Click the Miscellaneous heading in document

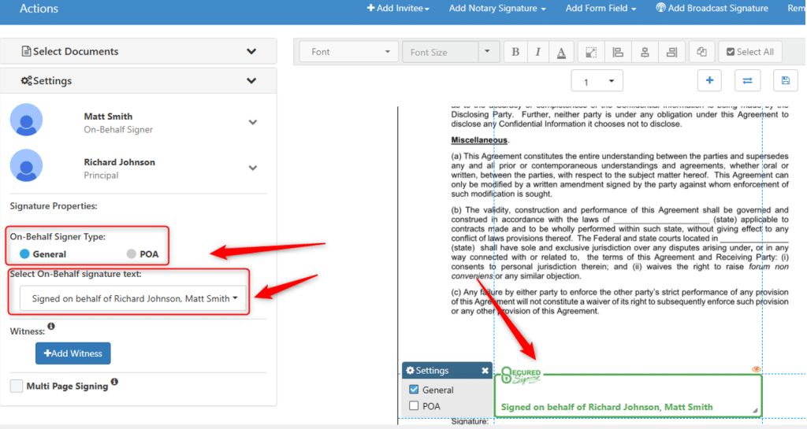[x=479, y=140]
